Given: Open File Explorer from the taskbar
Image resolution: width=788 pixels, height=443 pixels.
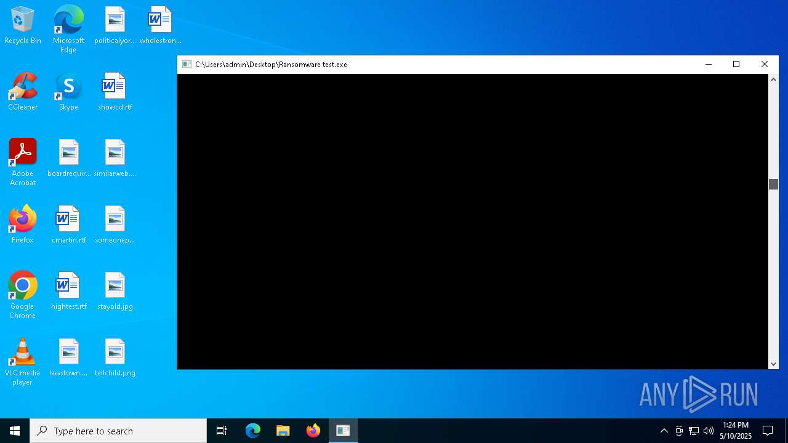Looking at the screenshot, I should click(x=283, y=431).
